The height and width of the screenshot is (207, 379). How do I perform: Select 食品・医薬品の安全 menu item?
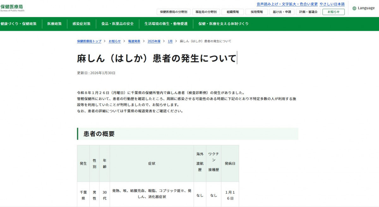[117, 24]
